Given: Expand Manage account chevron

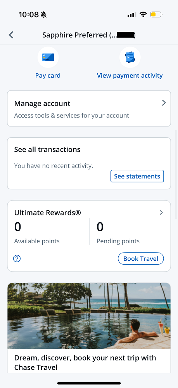Looking at the screenshot, I should (164, 103).
